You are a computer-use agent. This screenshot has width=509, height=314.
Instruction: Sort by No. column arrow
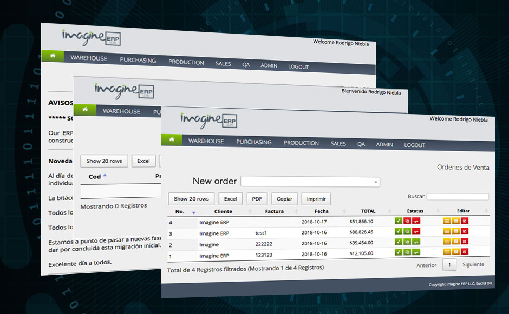pos(194,213)
